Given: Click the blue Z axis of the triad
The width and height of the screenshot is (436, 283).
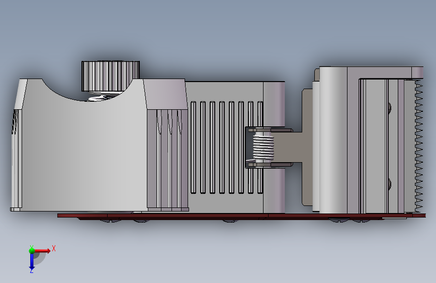Looking at the screenshot, I should (x=31, y=261).
